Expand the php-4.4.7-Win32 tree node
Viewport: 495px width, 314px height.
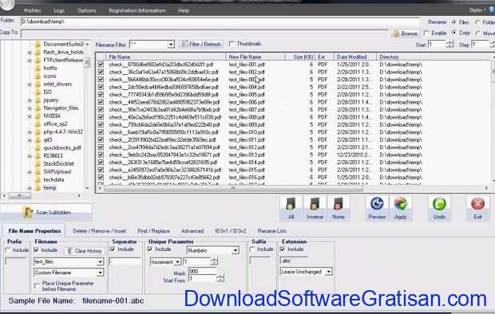30,132
